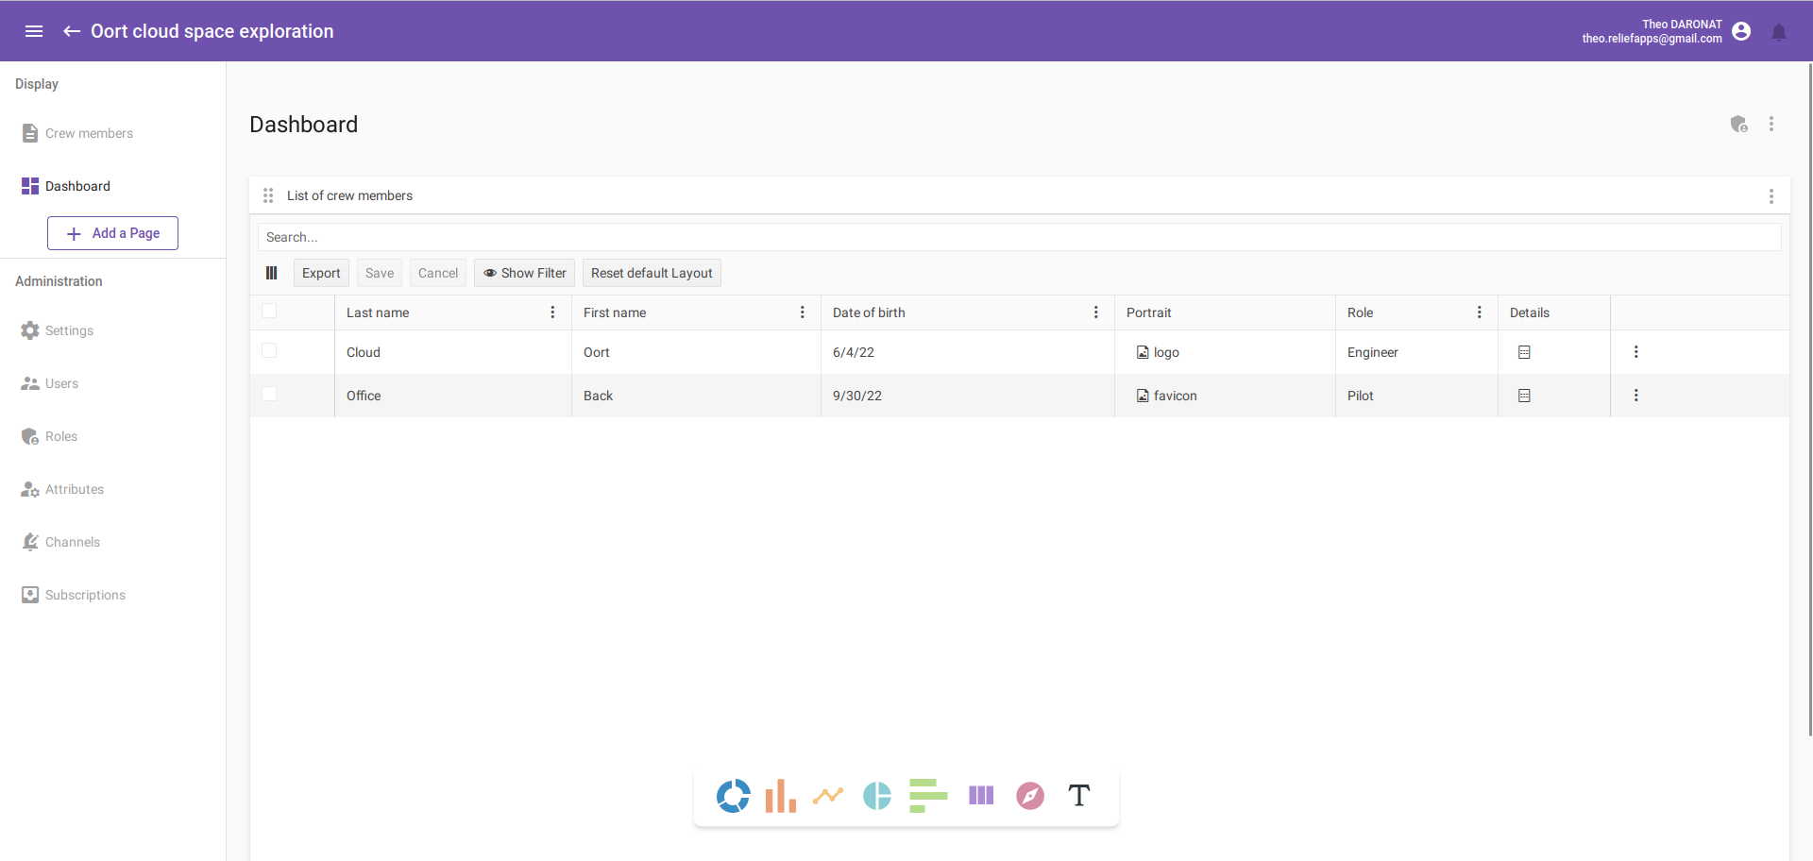Screen dimensions: 1813x861
Task: Add a text widget
Action: click(1079, 796)
